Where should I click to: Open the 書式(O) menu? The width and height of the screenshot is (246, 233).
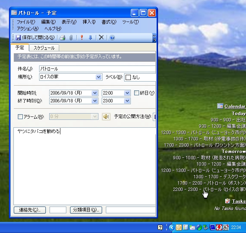pos(109,22)
